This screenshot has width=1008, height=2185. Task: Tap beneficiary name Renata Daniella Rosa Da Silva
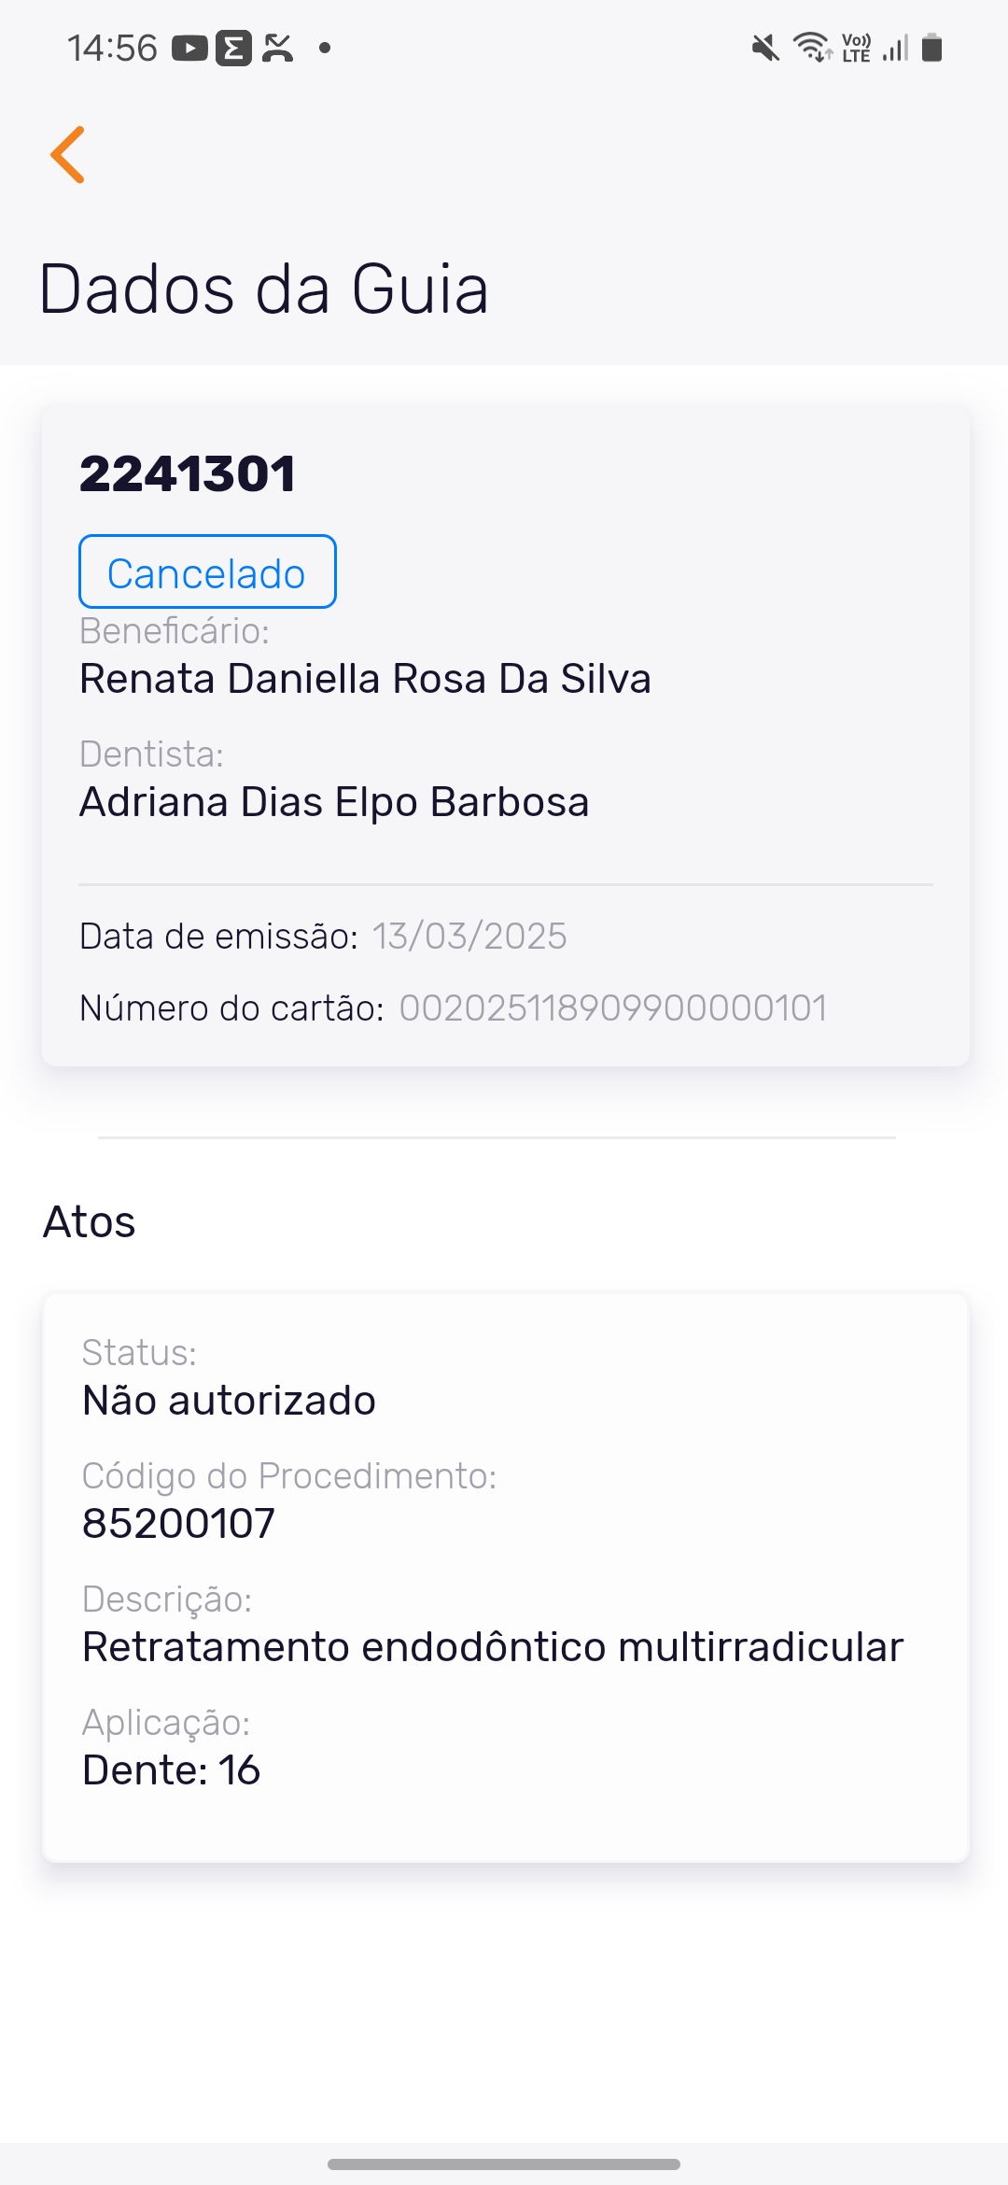pyautogui.click(x=365, y=679)
